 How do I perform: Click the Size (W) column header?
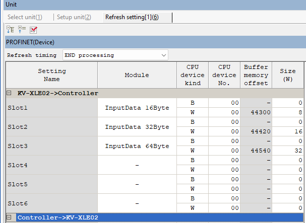[x=288, y=75]
